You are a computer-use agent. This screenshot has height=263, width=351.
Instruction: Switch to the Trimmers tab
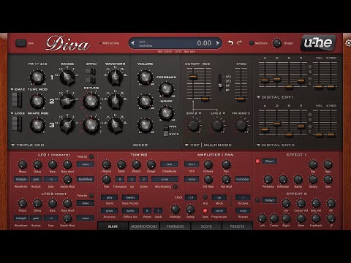175,226
